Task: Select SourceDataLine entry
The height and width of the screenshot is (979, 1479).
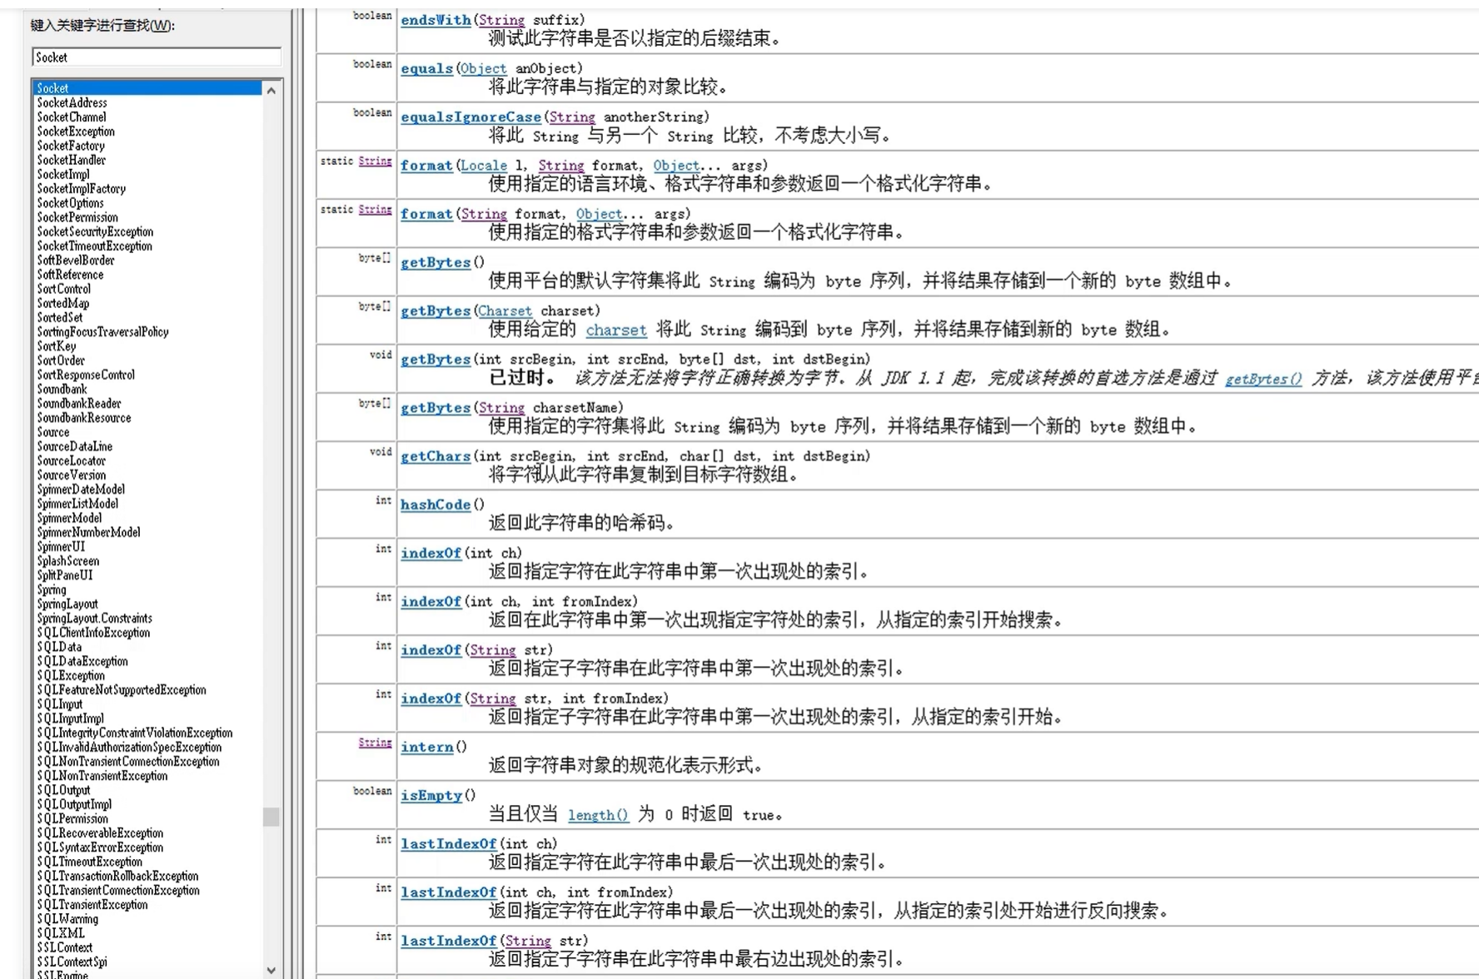Action: [x=74, y=446]
